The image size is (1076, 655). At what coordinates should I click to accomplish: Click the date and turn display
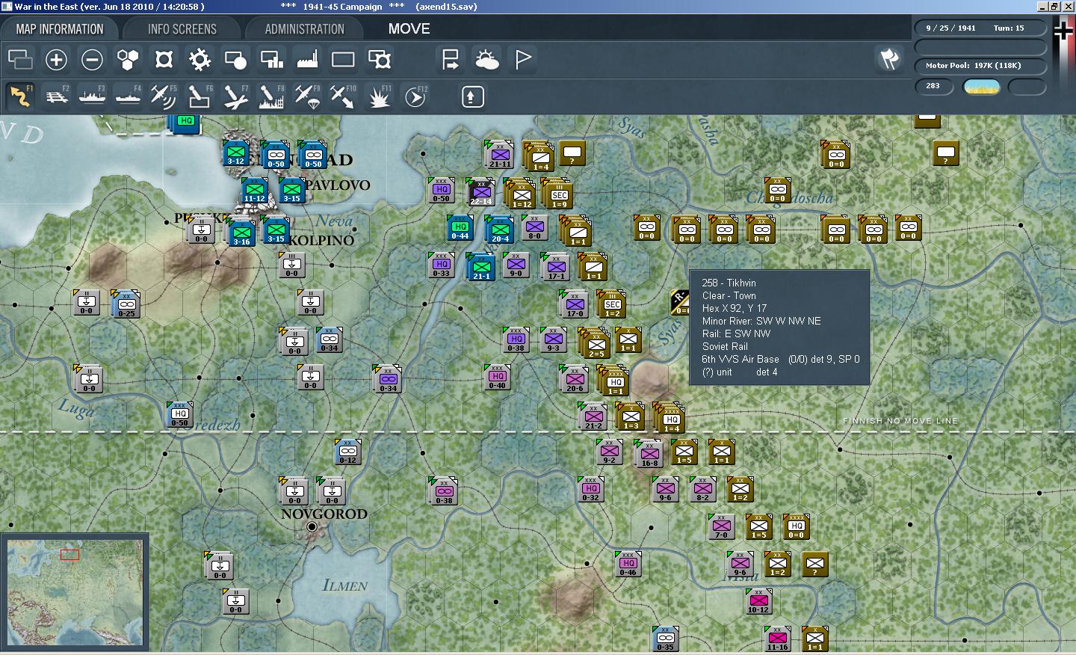click(980, 28)
